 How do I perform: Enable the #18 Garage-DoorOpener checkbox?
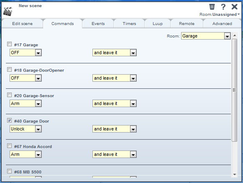(x=9, y=70)
